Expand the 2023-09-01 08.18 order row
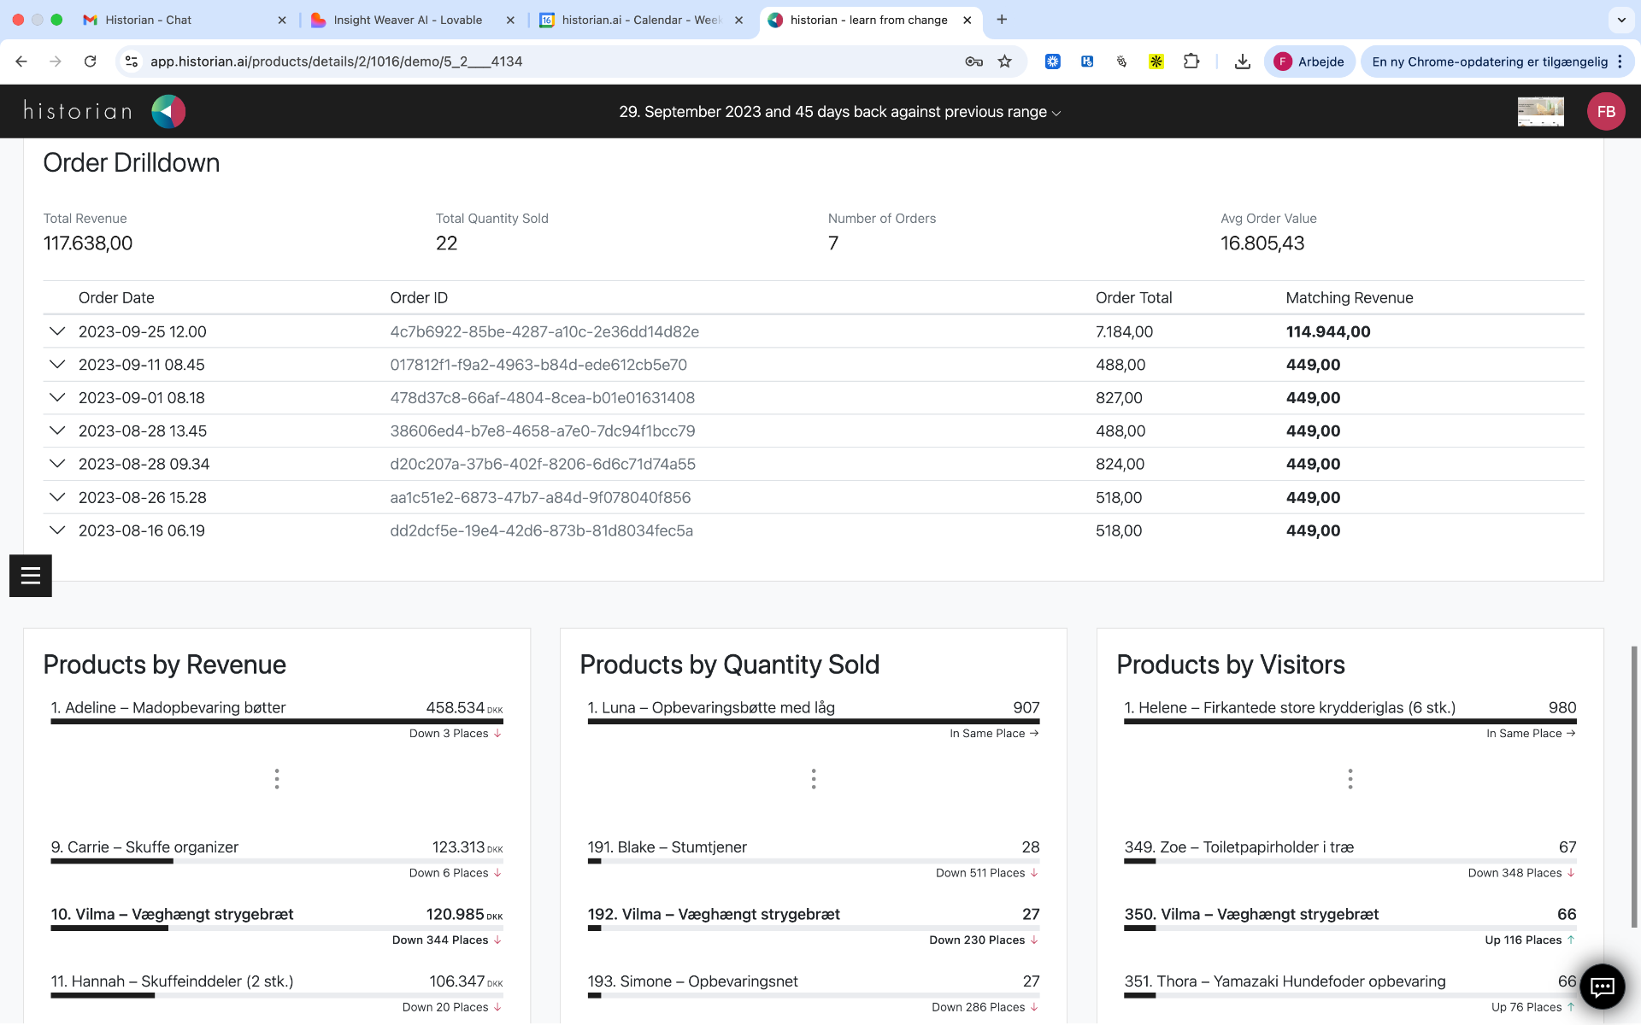The height and width of the screenshot is (1025, 1641). [57, 398]
